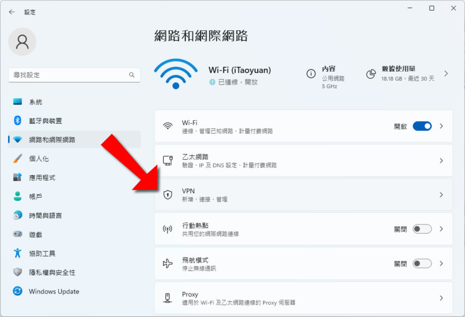Click the 停止無線通訊 description
Screen dimensions: 465x317
coord(199,268)
